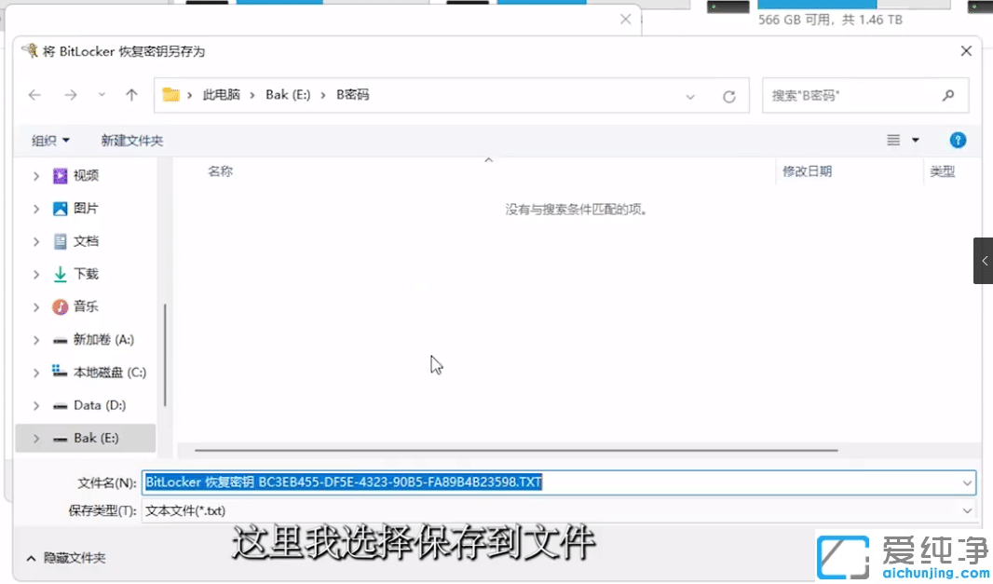Open the 文件名 dropdown arrow
Image resolution: width=993 pixels, height=584 pixels.
pyautogui.click(x=967, y=483)
